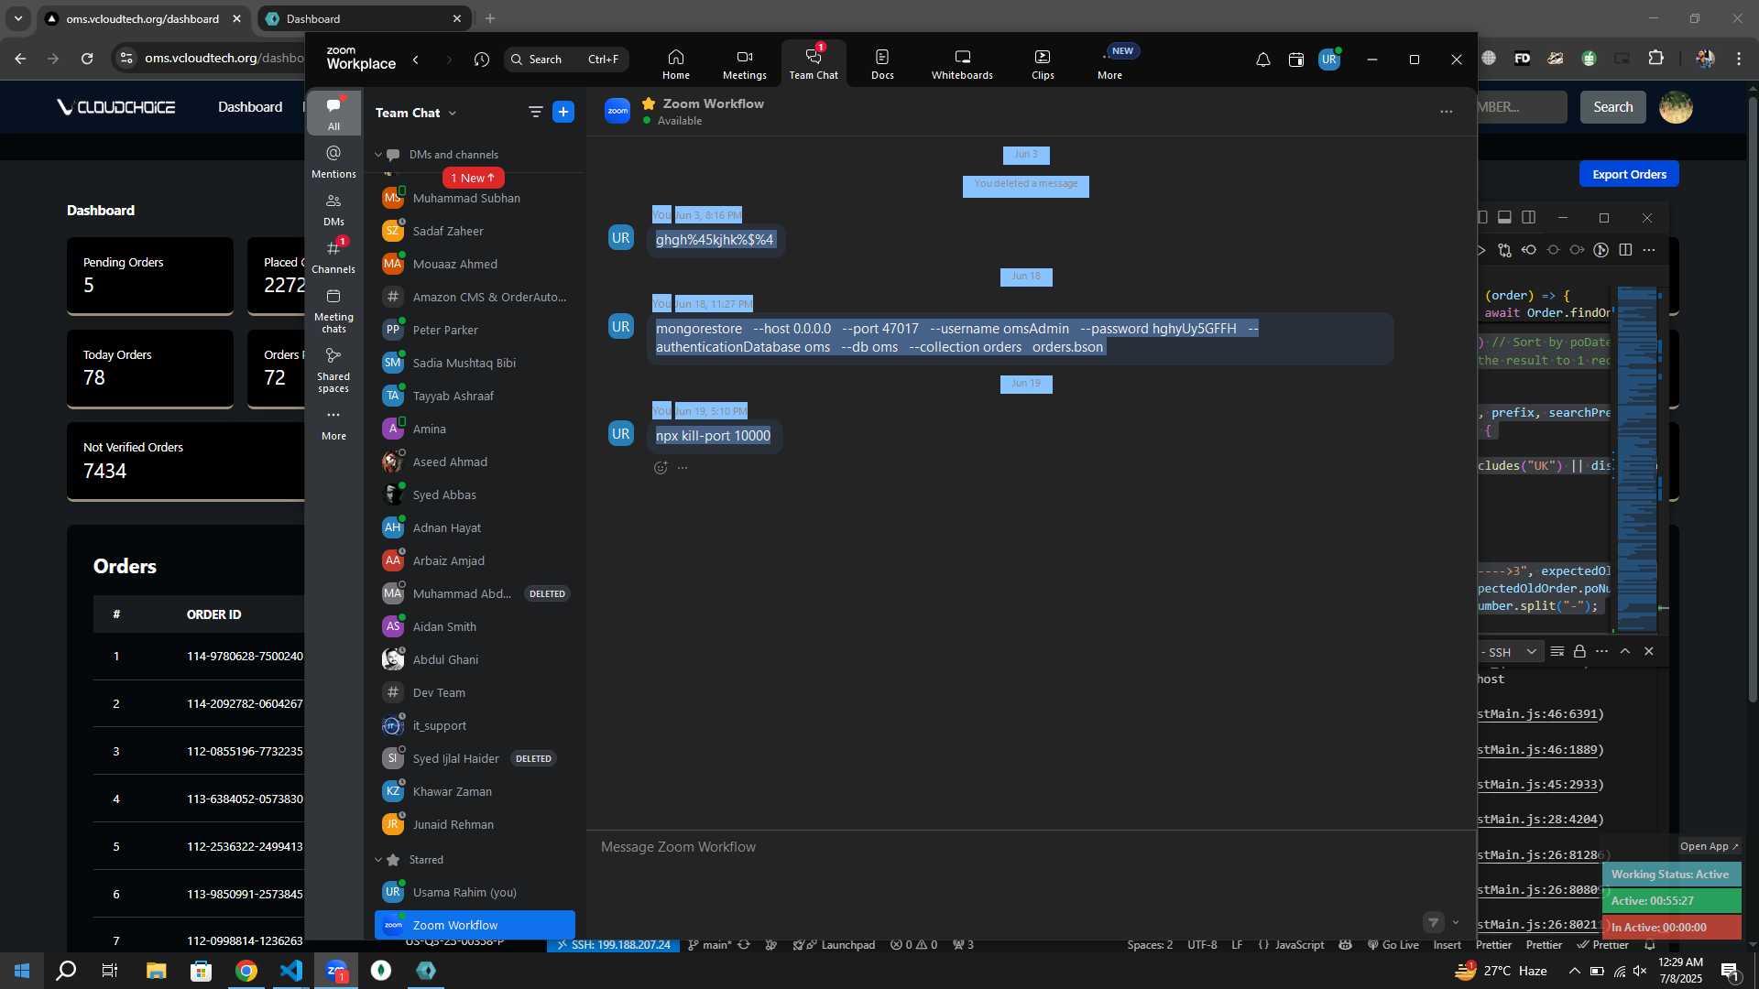Expand the Team Chat dropdown

[x=417, y=113]
